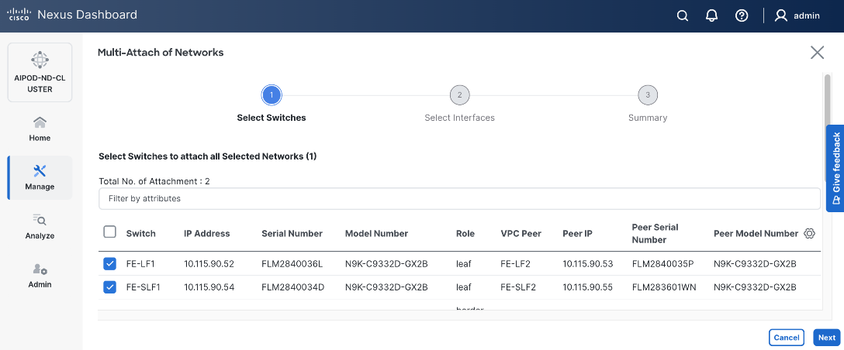844x350 pixels.
Task: Click the Filter by attributes field
Action: [x=459, y=199]
